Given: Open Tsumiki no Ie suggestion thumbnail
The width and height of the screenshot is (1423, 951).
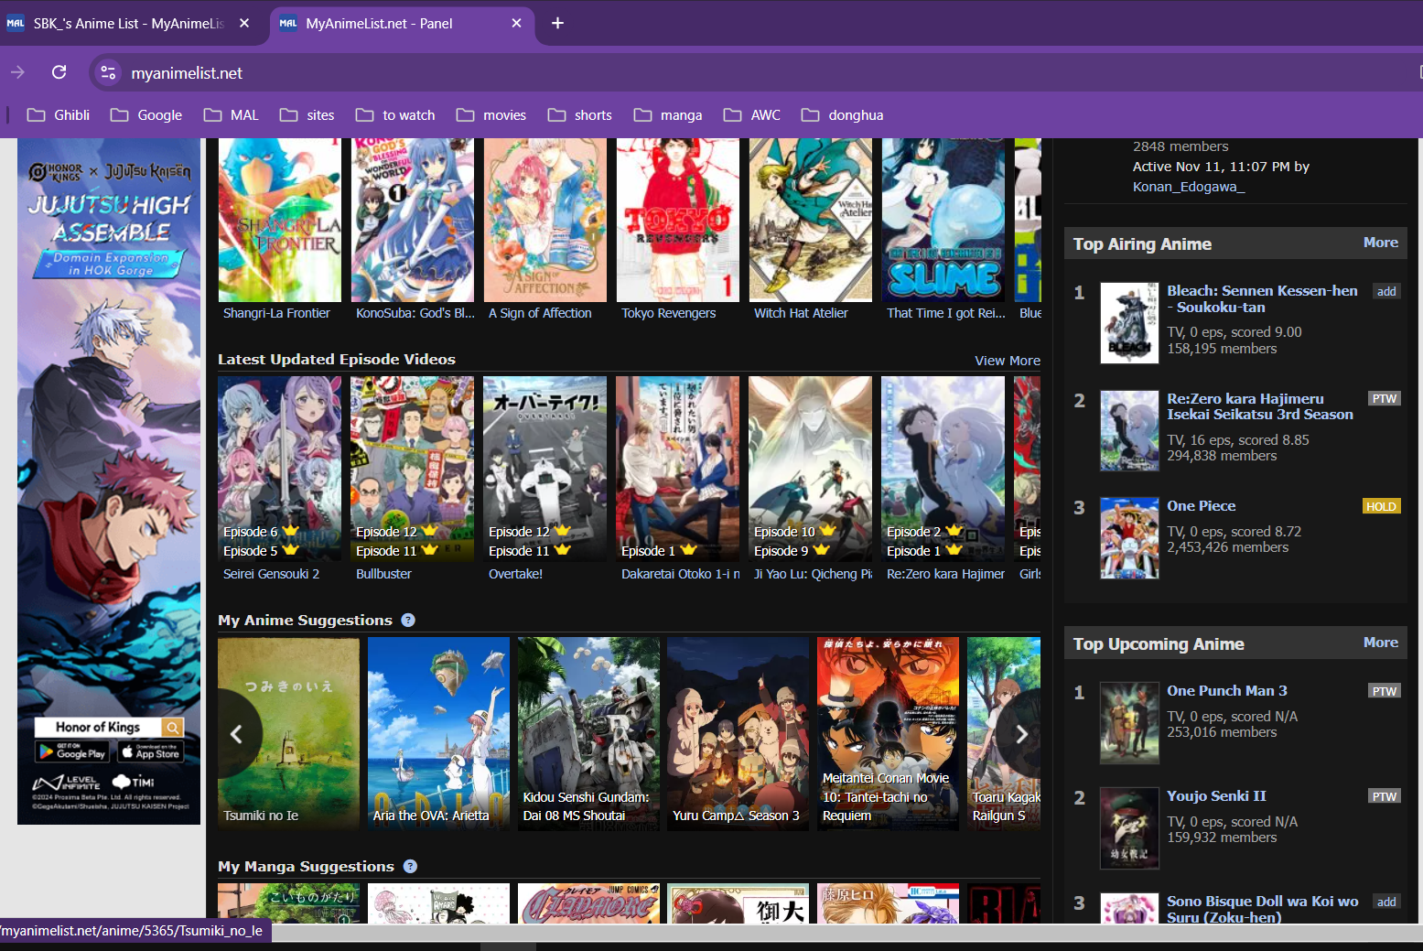Looking at the screenshot, I should click(x=288, y=734).
